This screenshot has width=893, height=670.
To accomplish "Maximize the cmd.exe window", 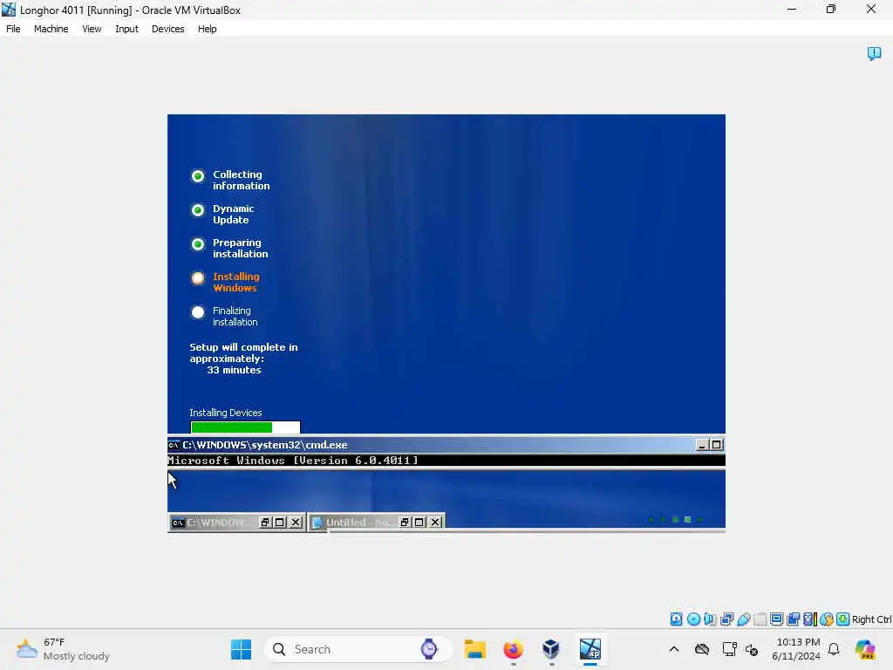I will [x=717, y=445].
